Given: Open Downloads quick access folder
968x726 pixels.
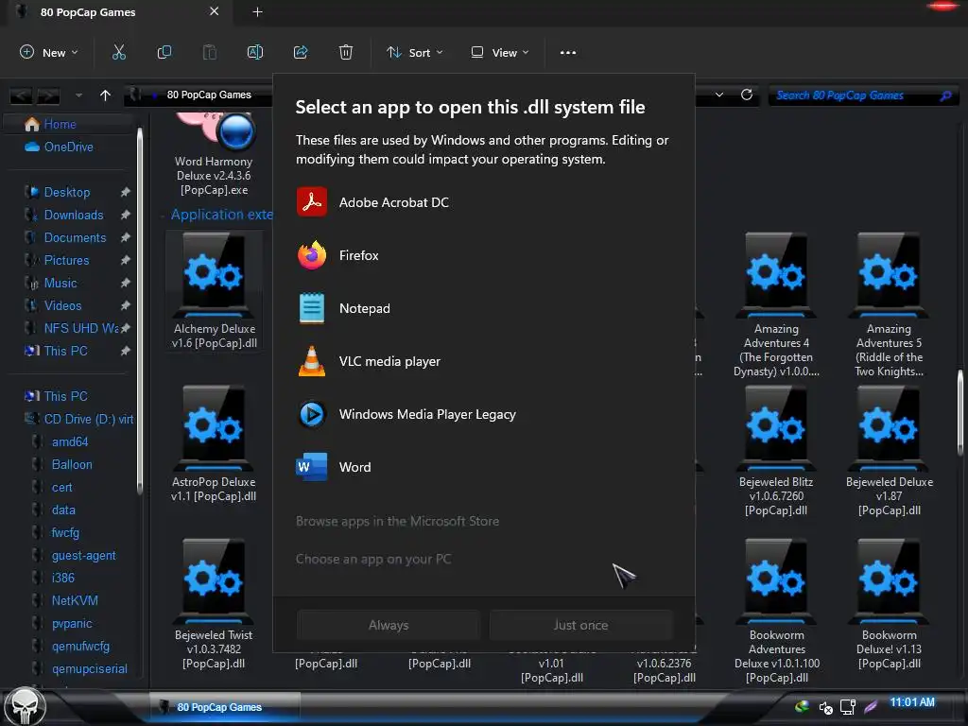Looking at the screenshot, I should (74, 215).
